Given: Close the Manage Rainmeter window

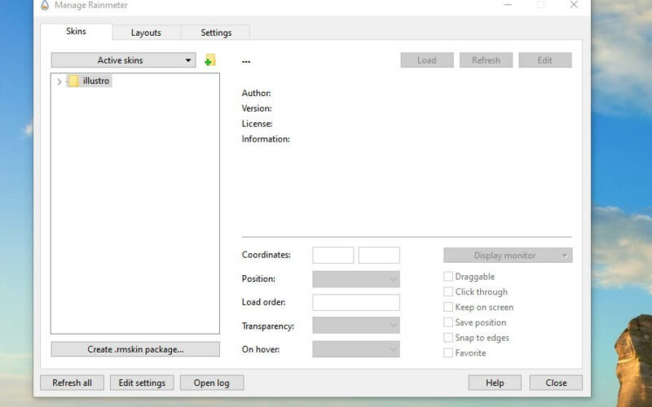Looking at the screenshot, I should 574,5.
